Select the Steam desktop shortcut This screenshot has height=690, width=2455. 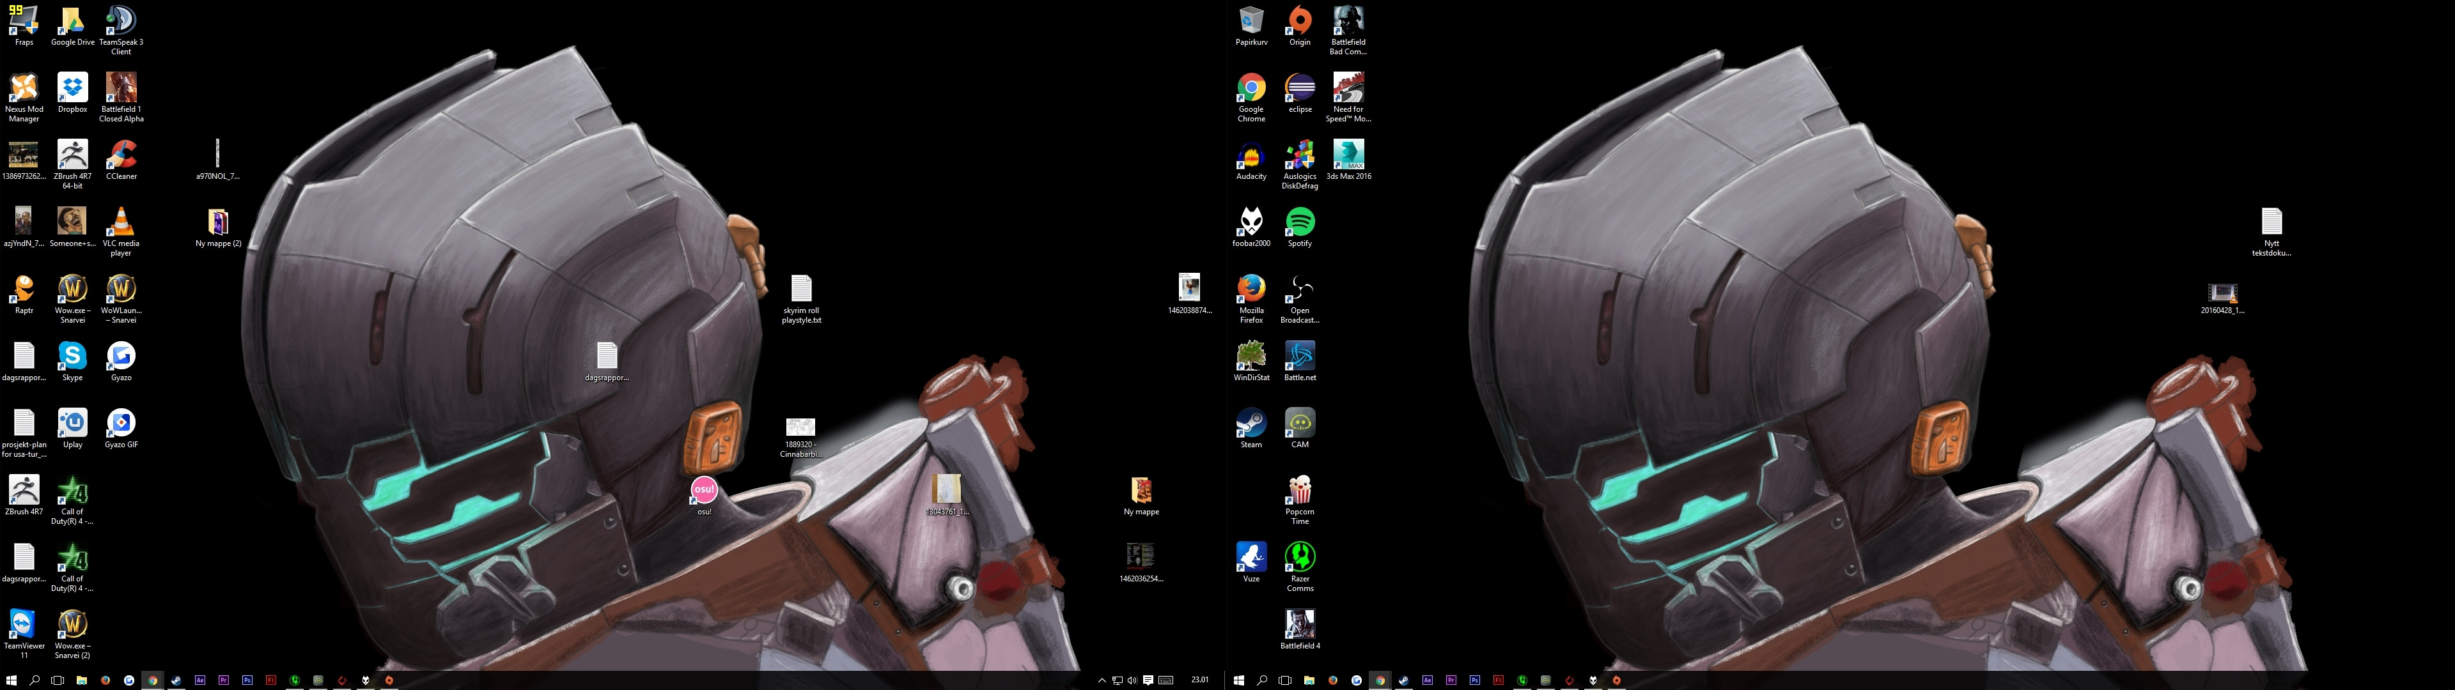tap(1251, 428)
